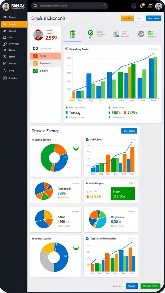Image resolution: width=165 pixels, height=293 pixels.
Task: Click the green button at page bottom
Action: click(150, 286)
